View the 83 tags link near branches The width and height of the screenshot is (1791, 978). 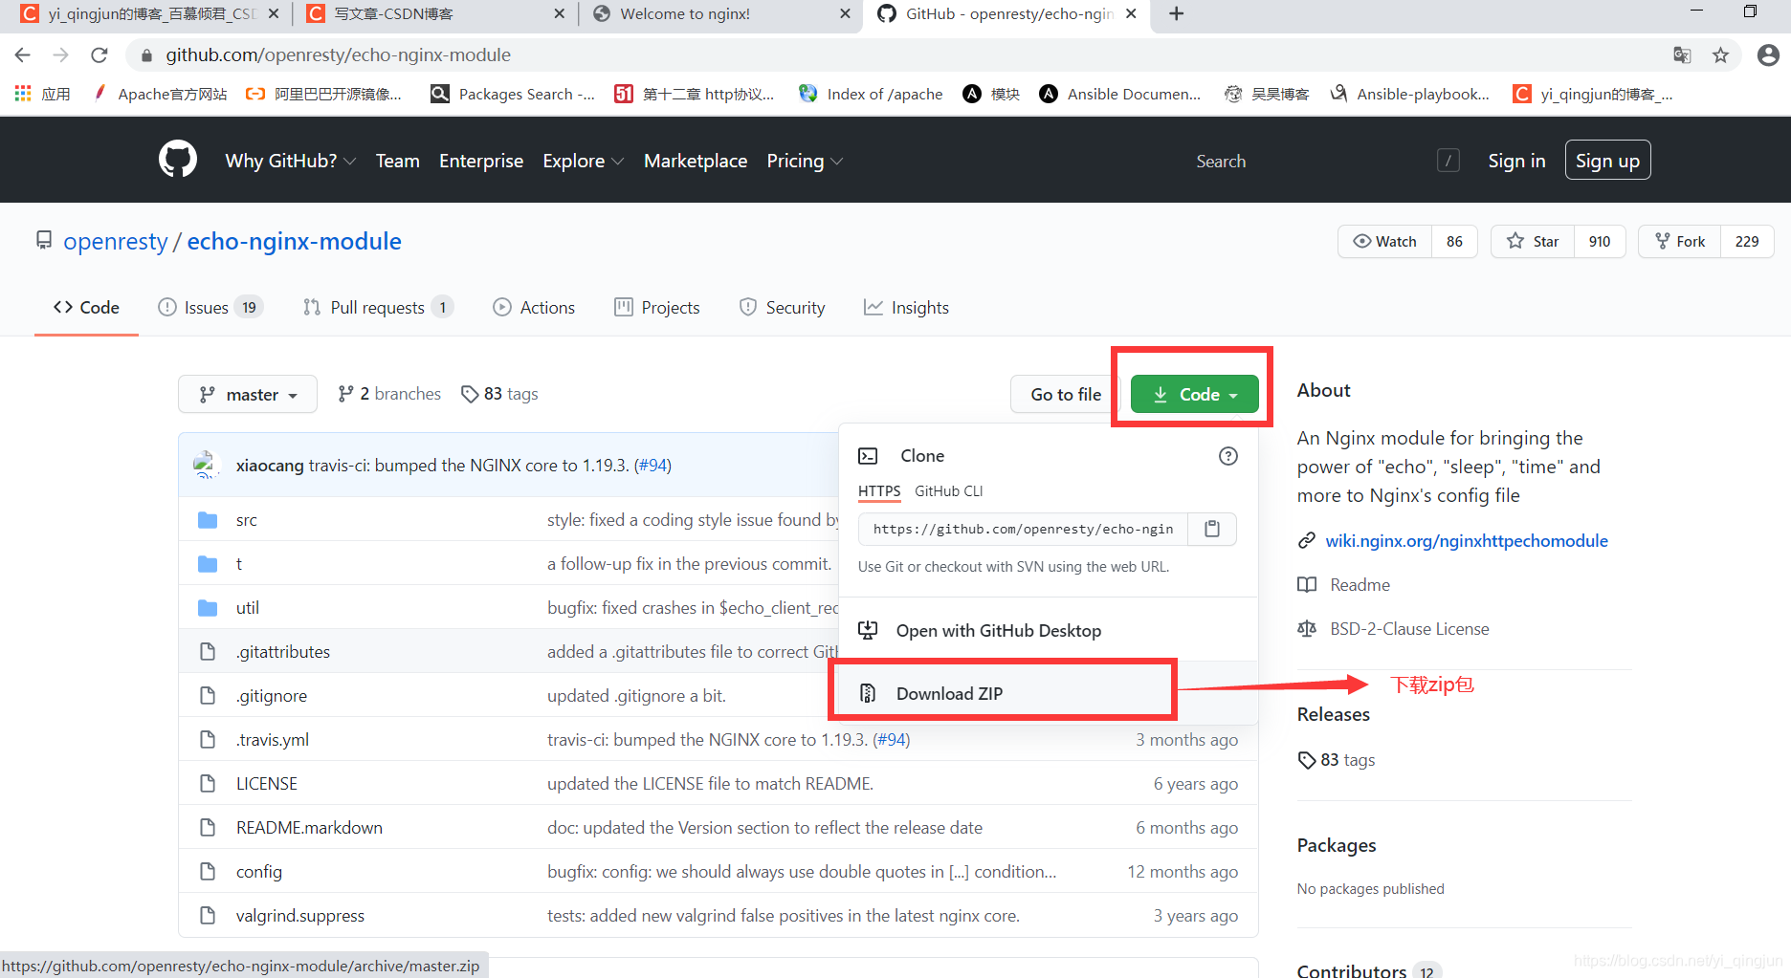[x=499, y=394]
